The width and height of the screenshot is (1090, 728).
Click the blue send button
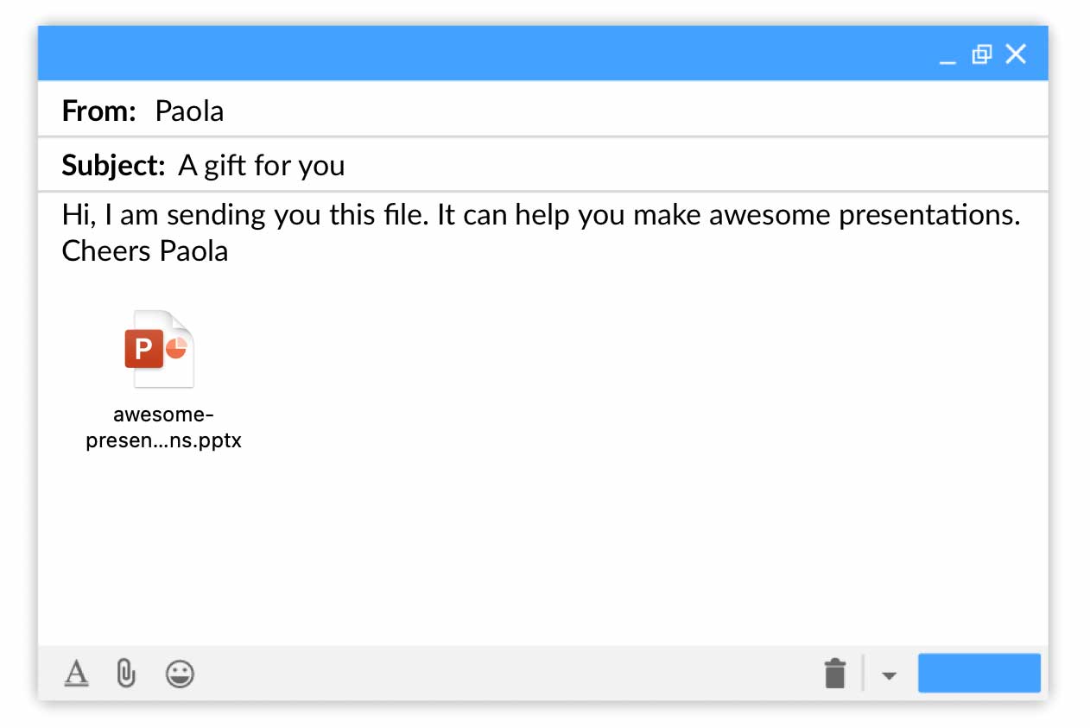(x=979, y=674)
